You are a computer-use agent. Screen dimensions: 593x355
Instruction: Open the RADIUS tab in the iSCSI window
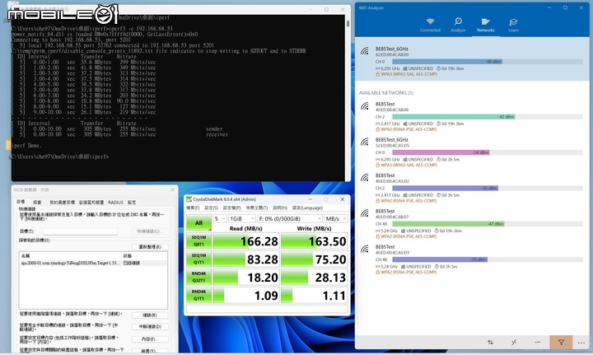tap(115, 203)
